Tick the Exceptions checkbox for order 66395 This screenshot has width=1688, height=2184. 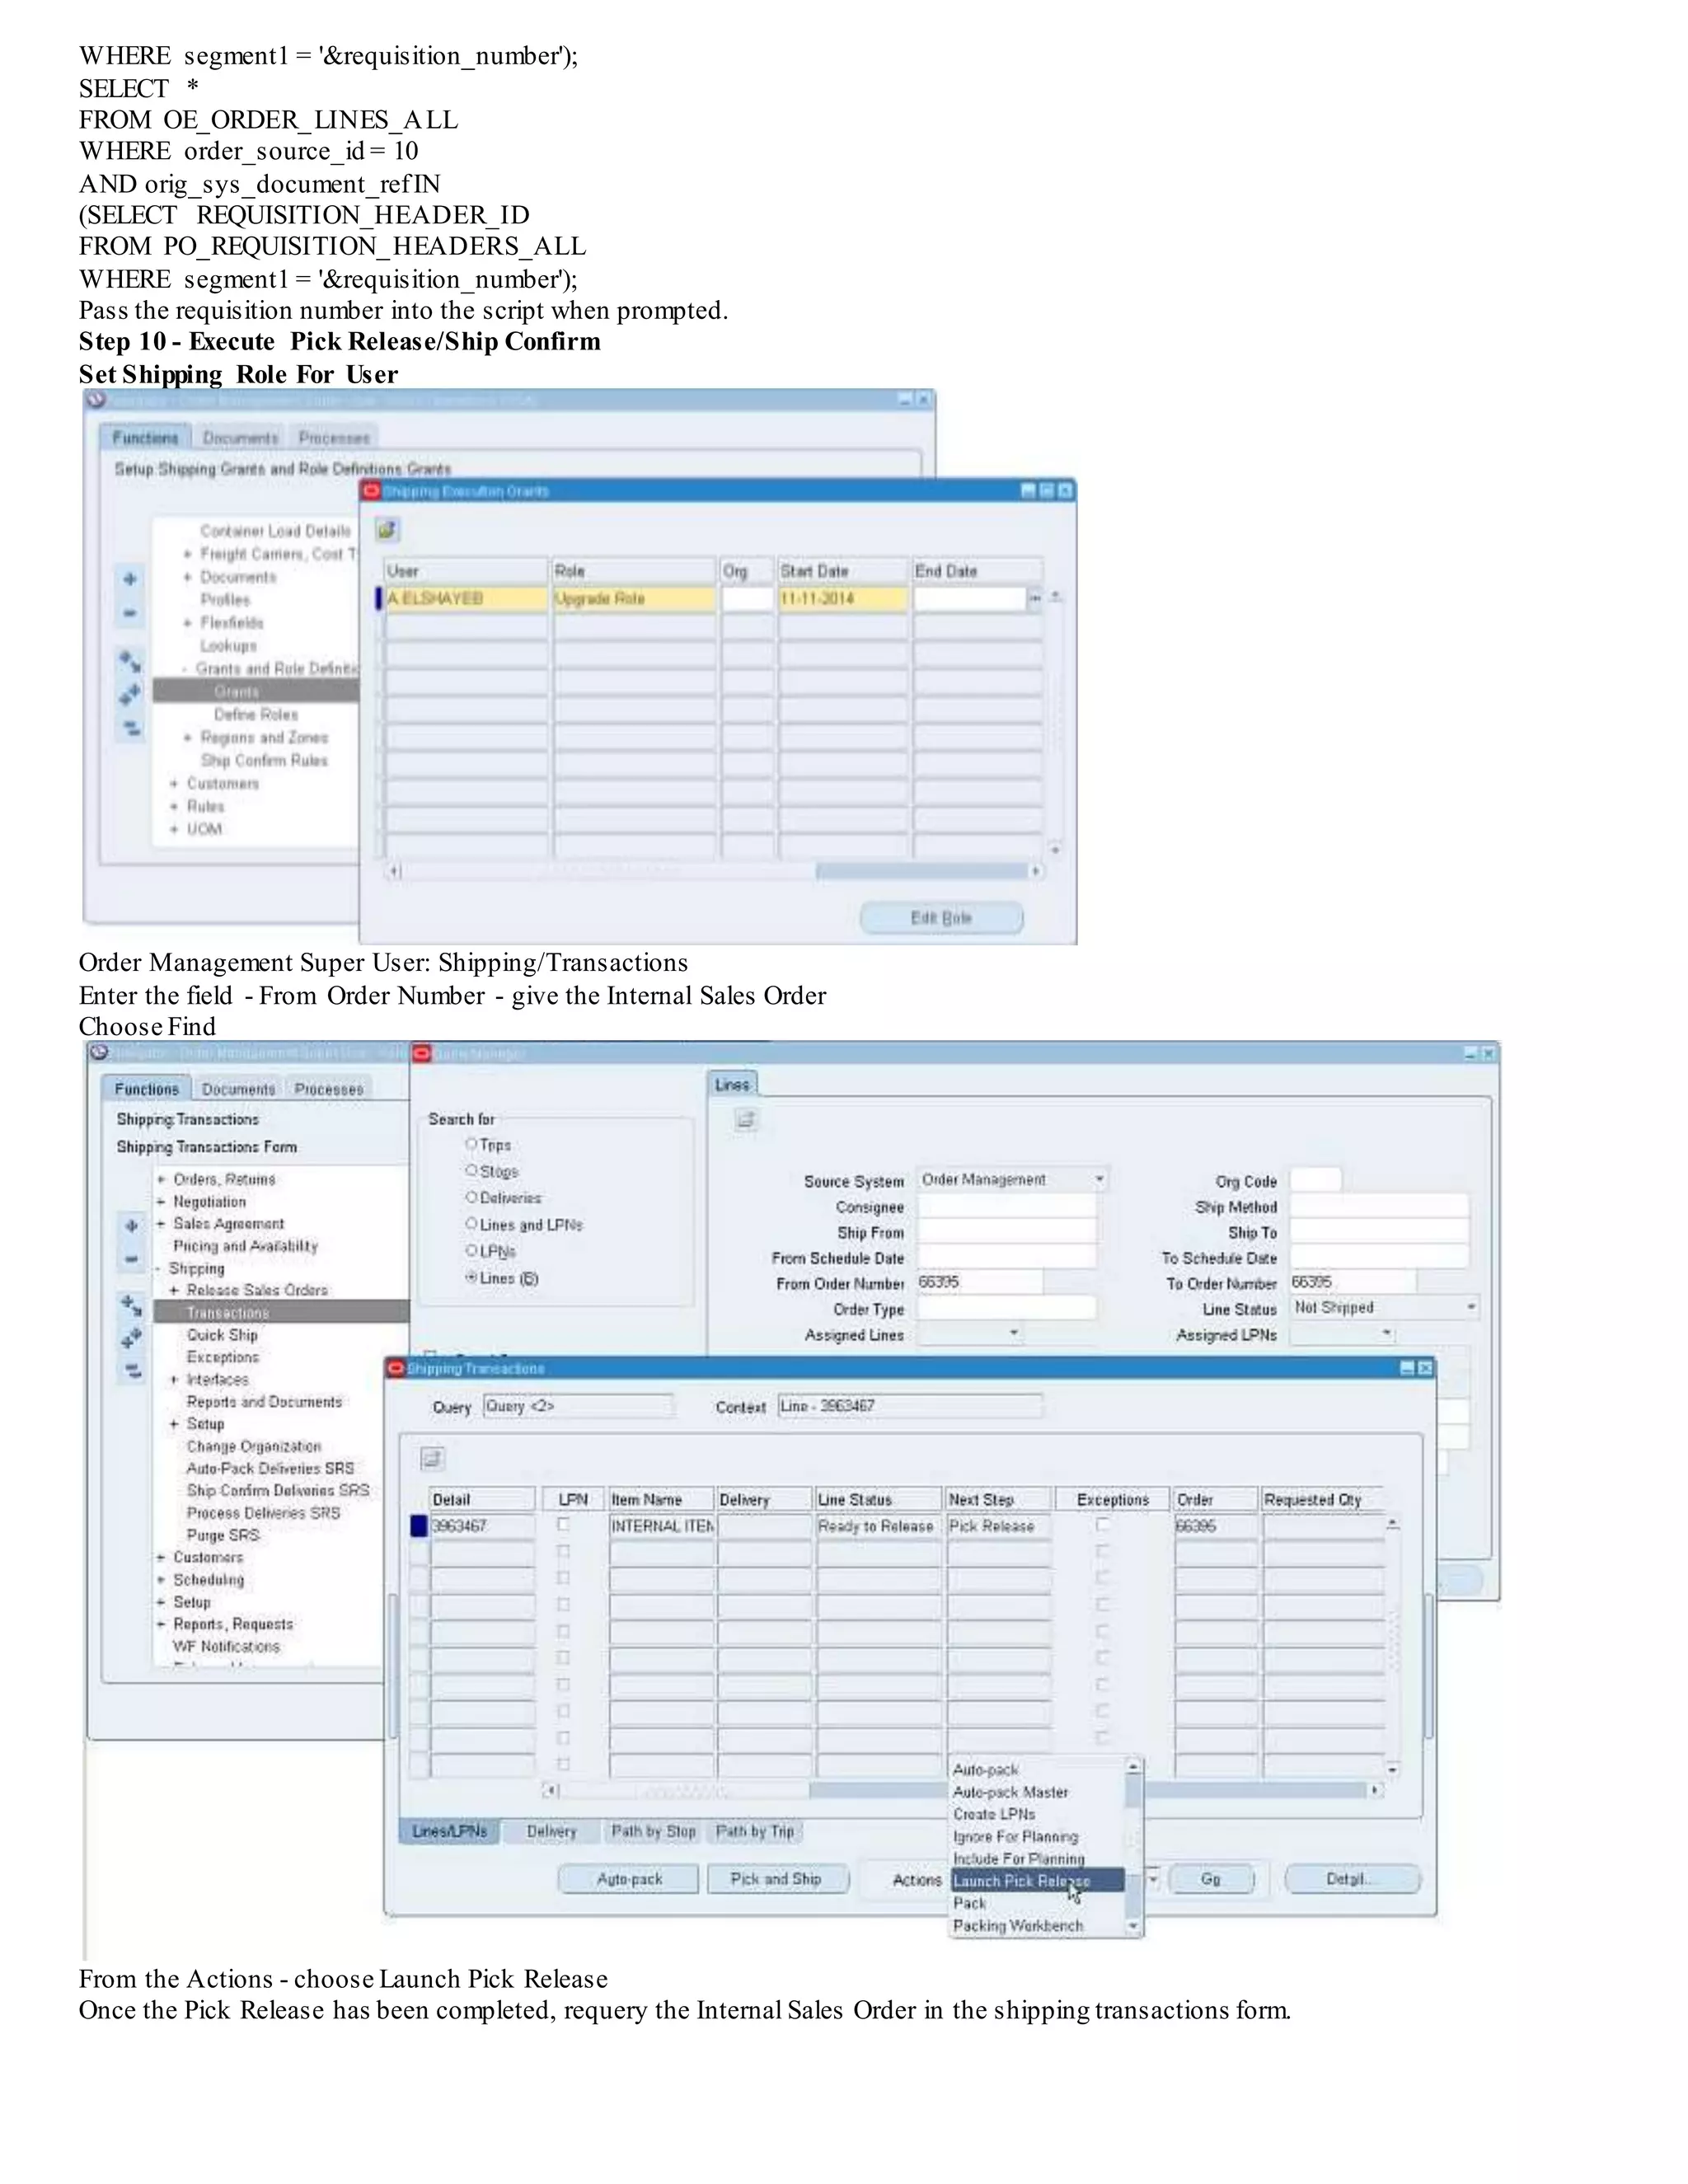tap(1102, 1525)
